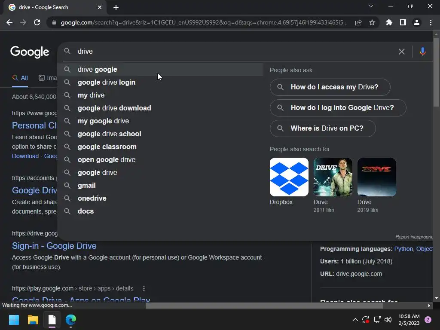Switch to the Images search tab

tap(48, 78)
